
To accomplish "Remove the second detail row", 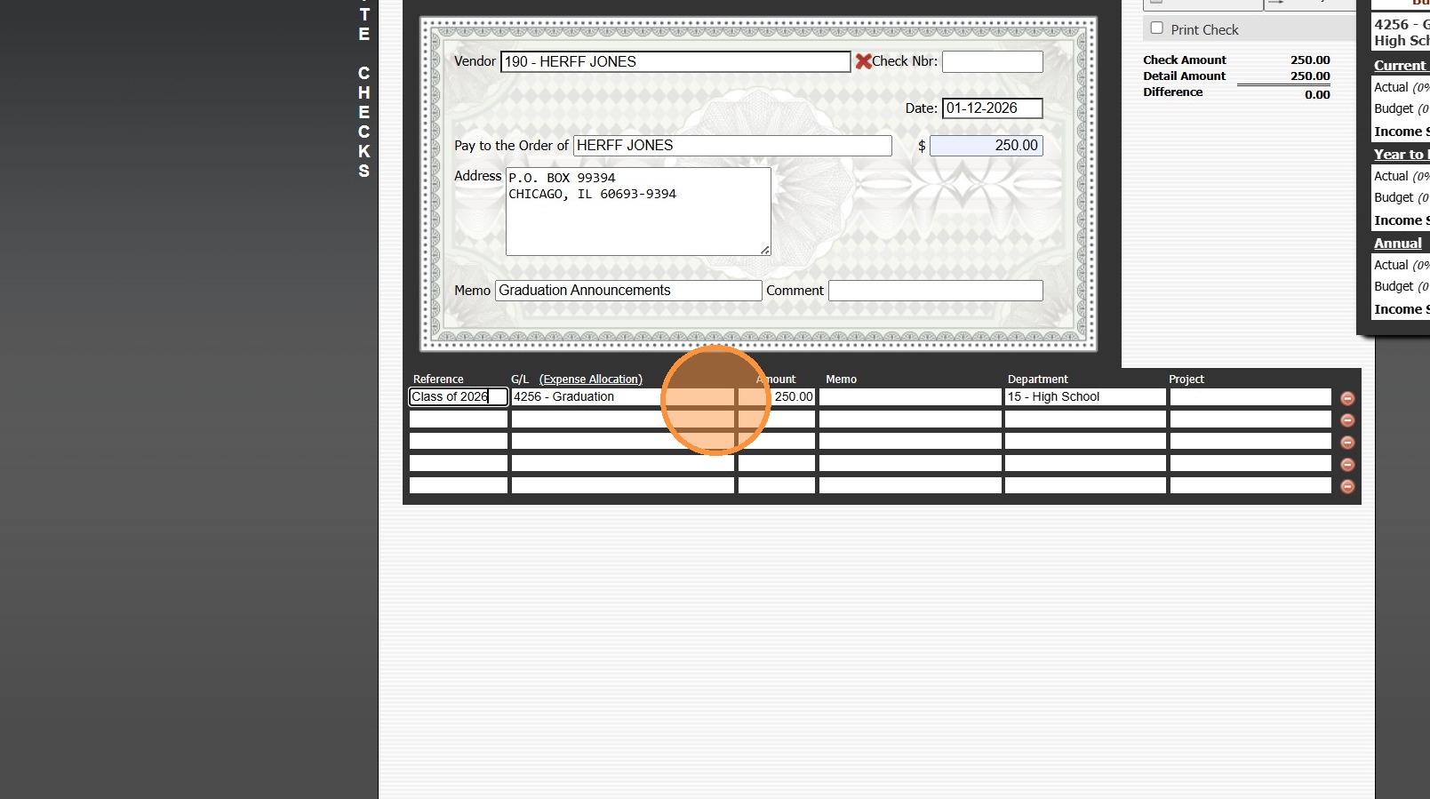I will click(1347, 420).
